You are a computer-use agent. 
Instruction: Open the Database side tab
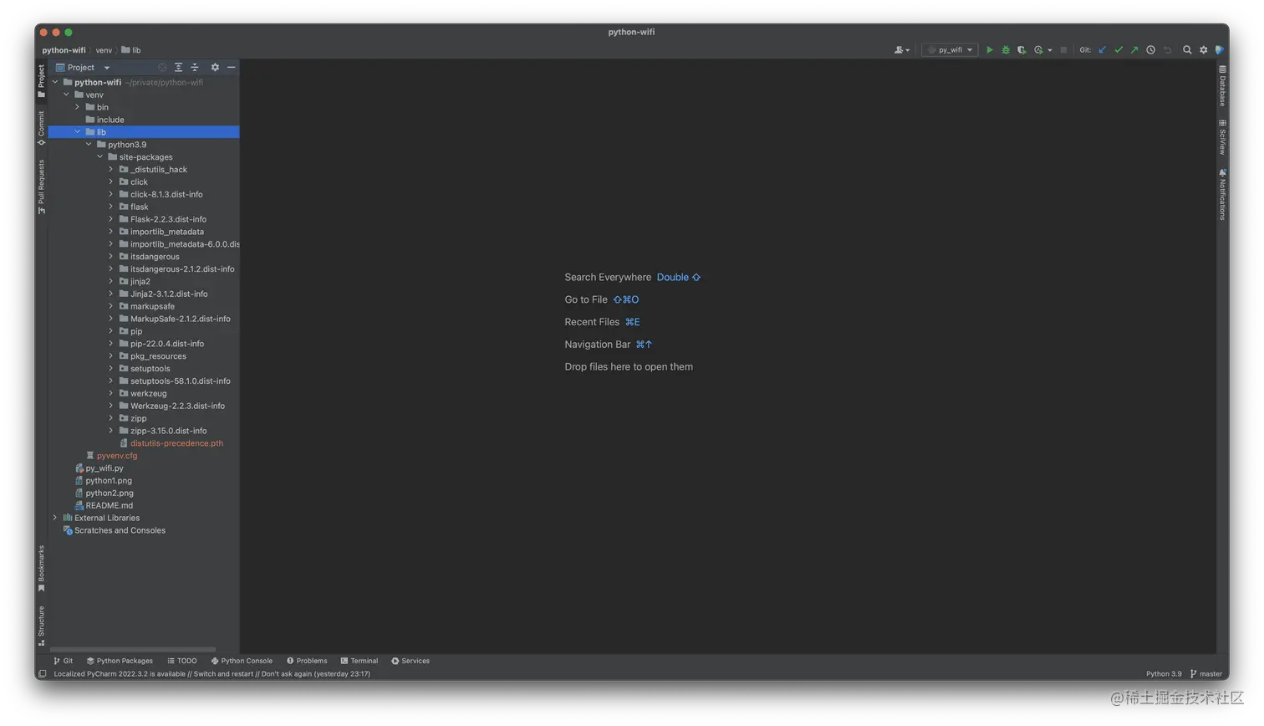[x=1222, y=85]
